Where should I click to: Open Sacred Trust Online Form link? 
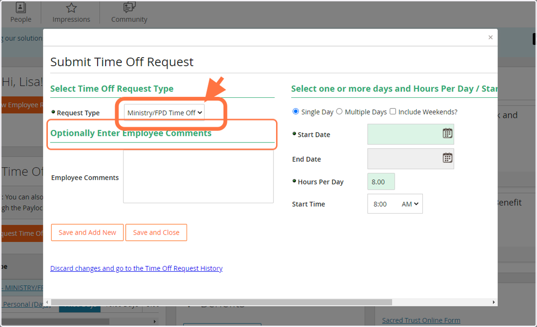[x=421, y=320]
